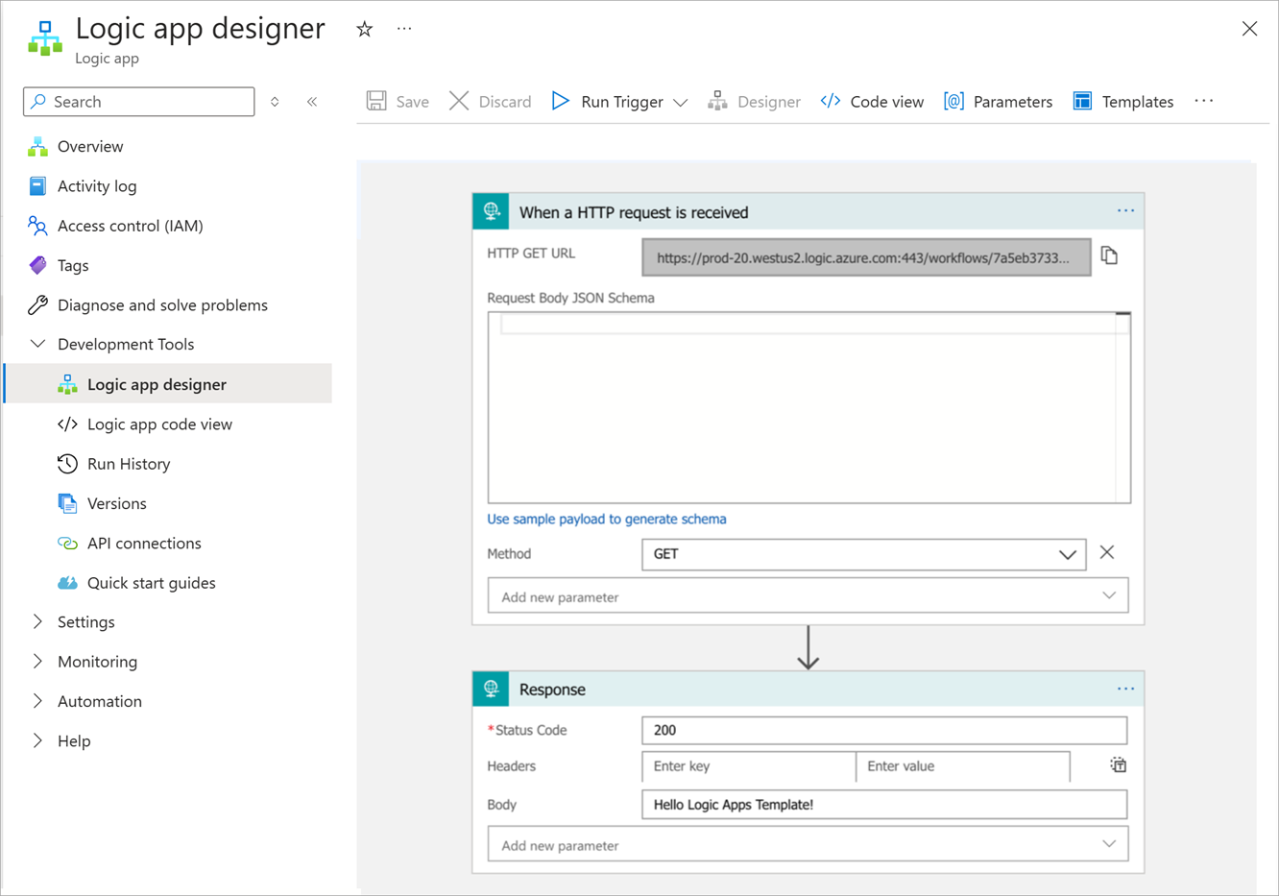Toggle the expand/collapse arrows next to Search
Viewport: 1279px width, 896px height.
275,102
